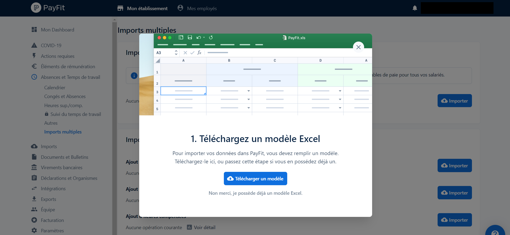Image resolution: width=510 pixels, height=235 pixels.
Task: Open Intégrations in sidebar
Action: pyautogui.click(x=53, y=188)
